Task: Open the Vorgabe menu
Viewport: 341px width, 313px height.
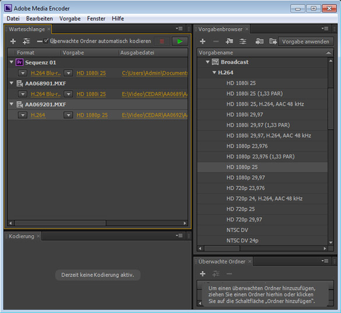Action: [x=70, y=19]
